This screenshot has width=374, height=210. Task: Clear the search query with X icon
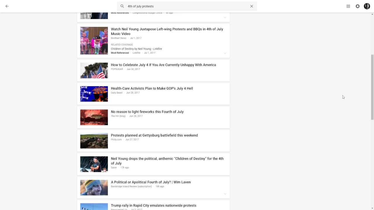pyautogui.click(x=252, y=6)
